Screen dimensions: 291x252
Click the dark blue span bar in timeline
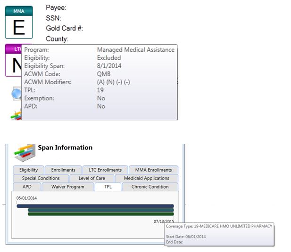[95, 206]
